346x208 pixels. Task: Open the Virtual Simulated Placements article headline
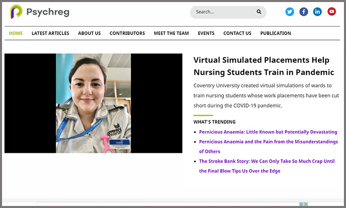[x=263, y=66]
